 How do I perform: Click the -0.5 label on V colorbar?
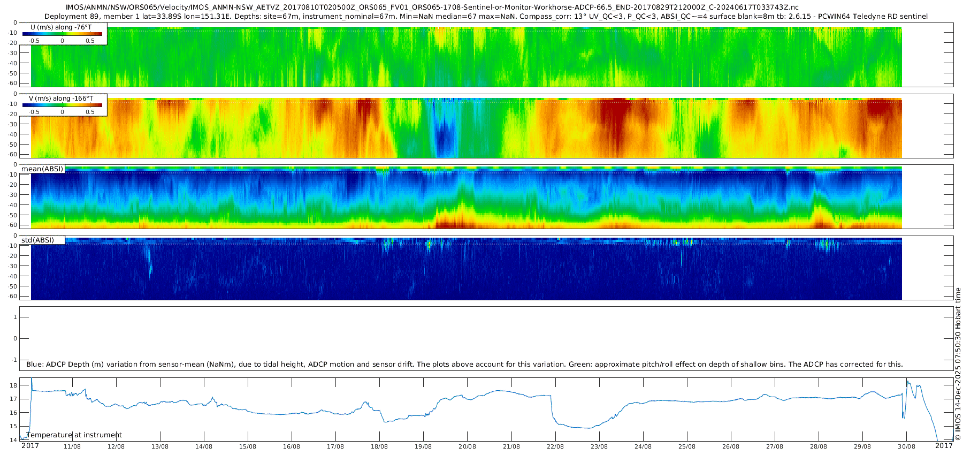34,112
